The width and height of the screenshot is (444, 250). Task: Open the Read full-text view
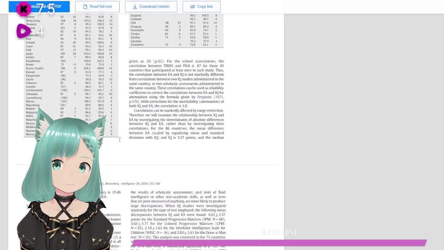point(97,7)
